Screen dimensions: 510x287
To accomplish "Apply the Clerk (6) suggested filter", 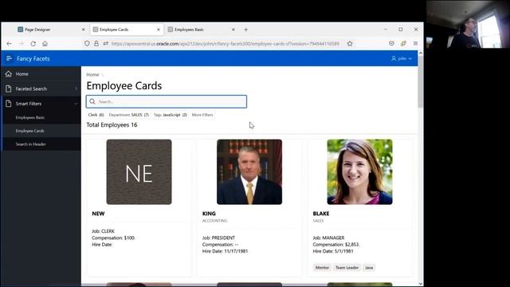I will (x=96, y=115).
